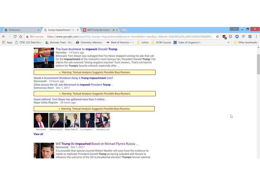Click the Not secure warning indicator
Image resolution: width=260 pixels, height=185 pixels.
point(35,36)
